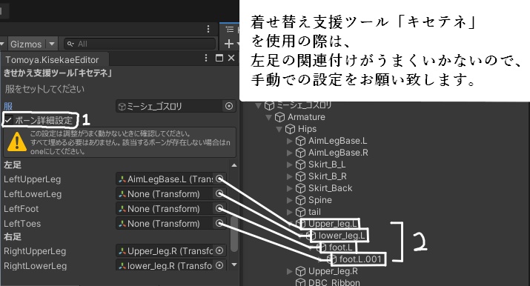Click scrollbar down arrow in bone list
The image size is (530, 286).
(234, 265)
